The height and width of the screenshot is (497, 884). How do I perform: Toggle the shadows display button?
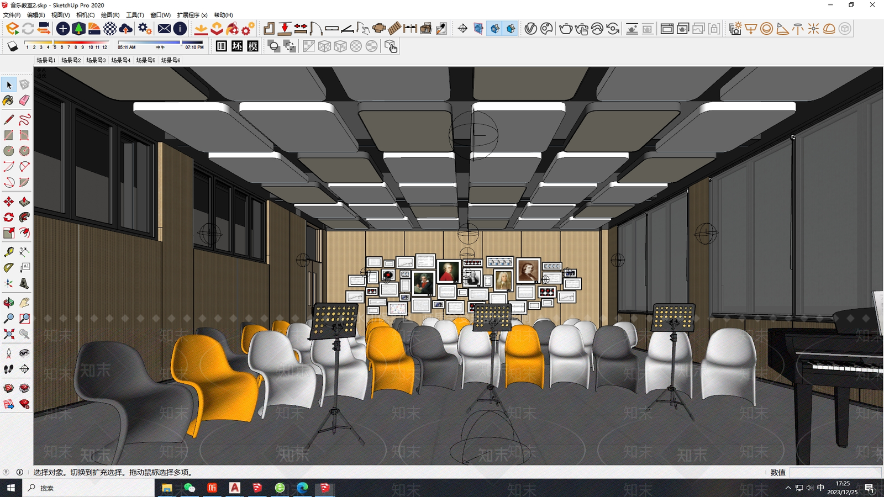13,46
